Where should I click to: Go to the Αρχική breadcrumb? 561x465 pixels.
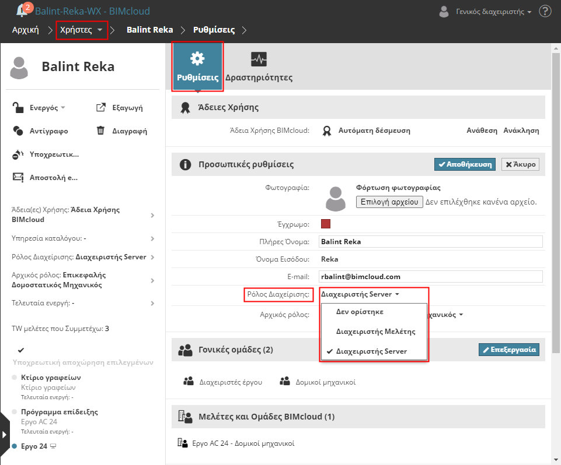coord(26,30)
